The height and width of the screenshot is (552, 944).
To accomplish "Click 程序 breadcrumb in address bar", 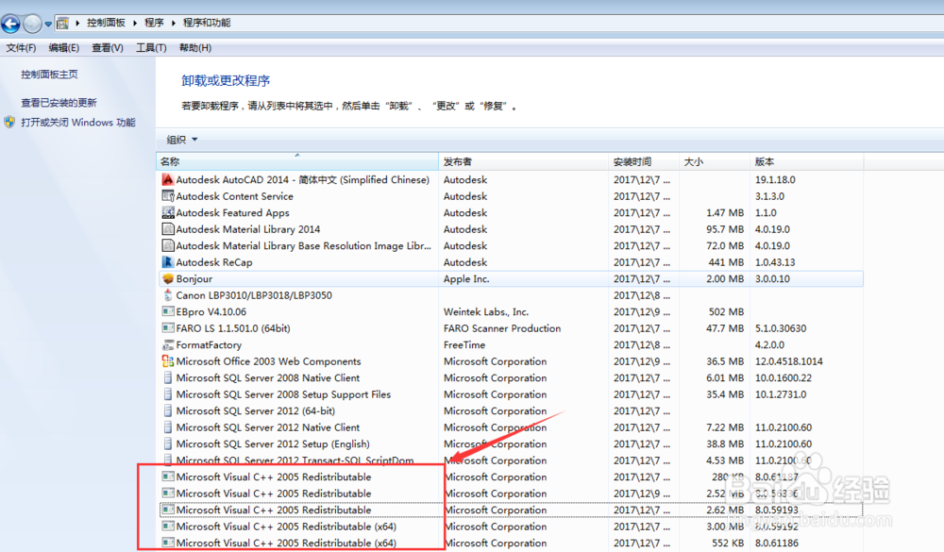I will [x=154, y=23].
